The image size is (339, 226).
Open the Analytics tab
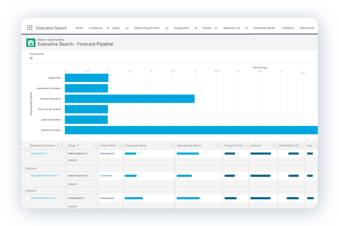pyautogui.click(x=288, y=28)
